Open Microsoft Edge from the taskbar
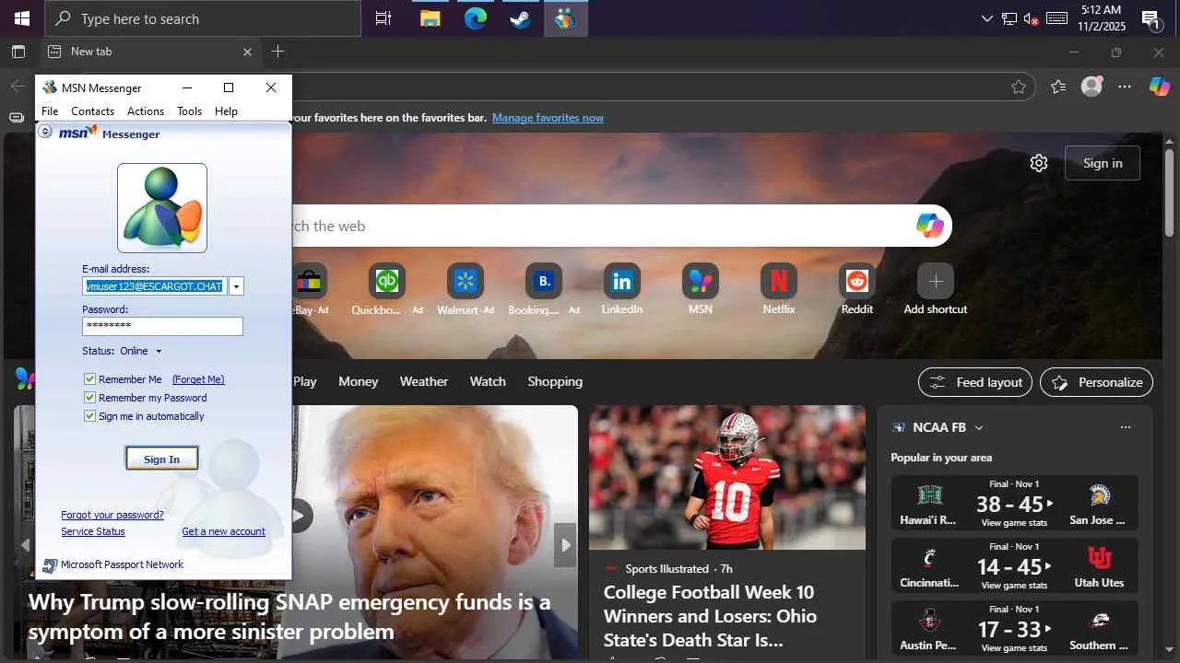 tap(475, 18)
